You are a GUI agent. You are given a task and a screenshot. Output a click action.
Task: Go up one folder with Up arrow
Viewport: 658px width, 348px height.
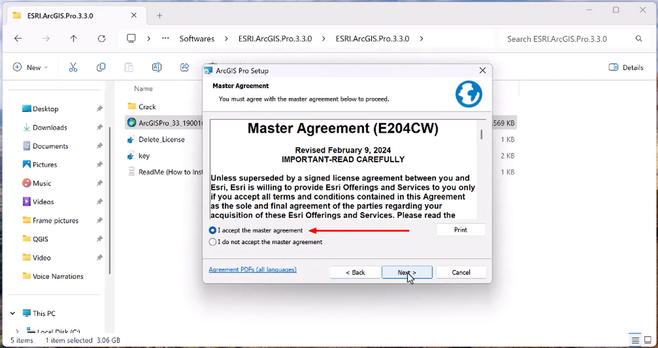point(74,39)
